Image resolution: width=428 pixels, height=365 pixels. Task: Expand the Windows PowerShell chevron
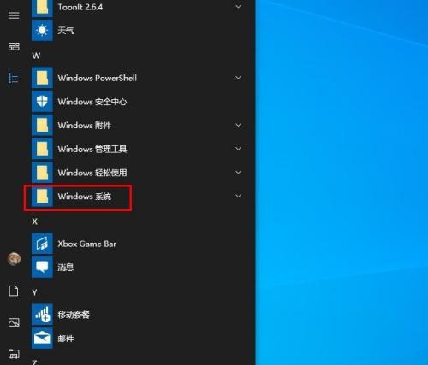tap(238, 78)
